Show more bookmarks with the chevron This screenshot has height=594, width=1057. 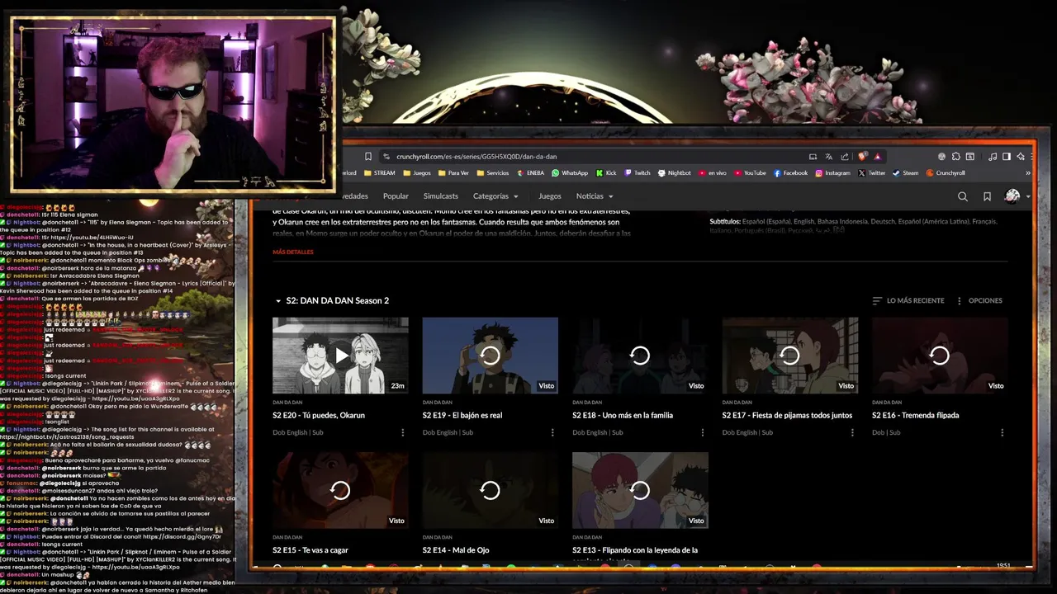pyautogui.click(x=1028, y=173)
